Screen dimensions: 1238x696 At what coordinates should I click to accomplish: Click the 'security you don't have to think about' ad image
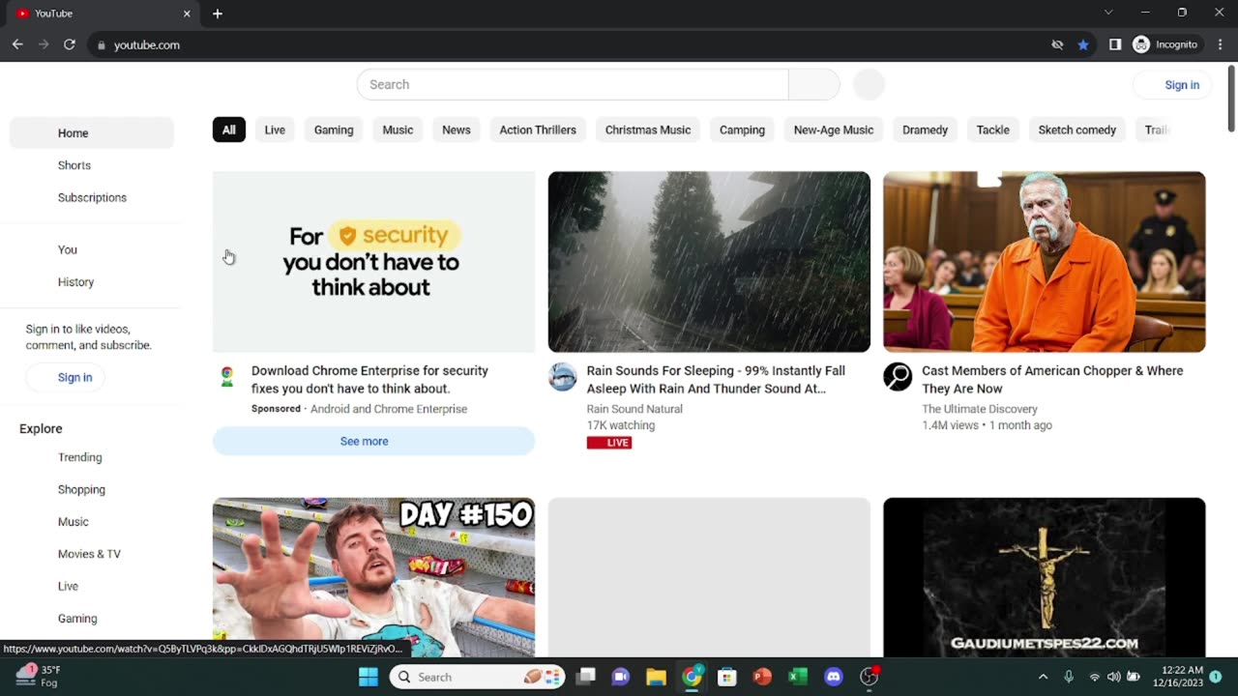pyautogui.click(x=373, y=262)
